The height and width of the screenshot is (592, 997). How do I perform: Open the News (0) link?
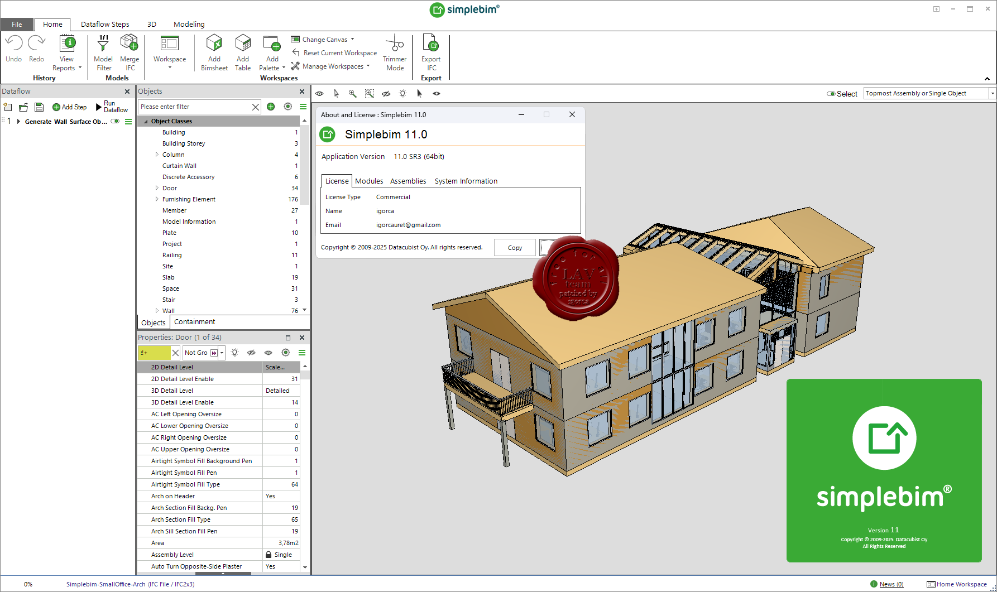click(x=891, y=584)
